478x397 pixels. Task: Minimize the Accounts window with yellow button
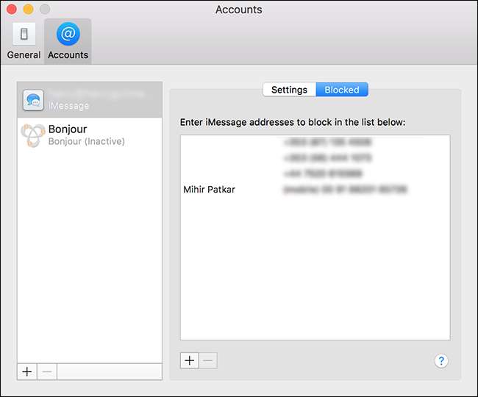coord(29,9)
